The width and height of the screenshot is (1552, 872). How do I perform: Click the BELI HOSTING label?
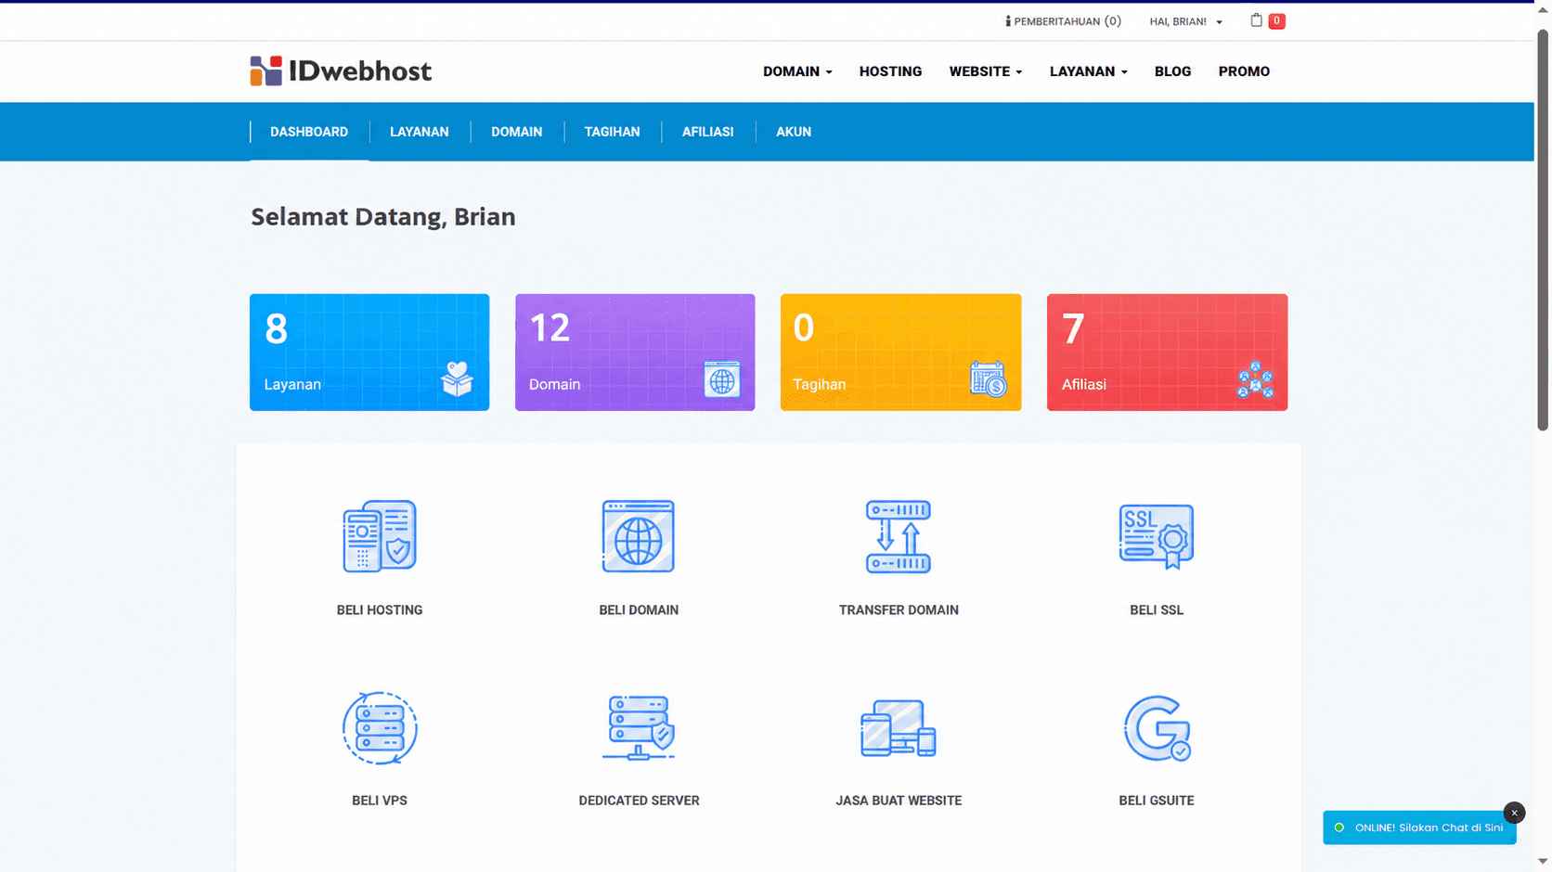click(380, 609)
